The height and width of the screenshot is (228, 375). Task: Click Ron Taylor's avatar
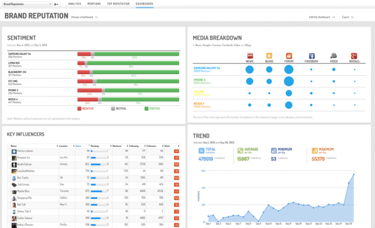(x=14, y=178)
